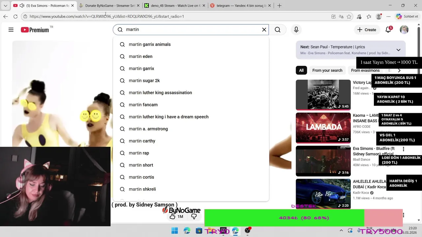Select the From evasimons chip

365,70
